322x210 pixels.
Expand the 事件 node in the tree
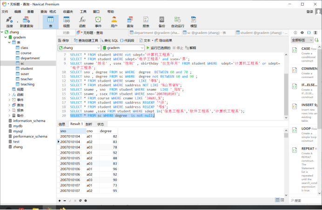pos(9,100)
